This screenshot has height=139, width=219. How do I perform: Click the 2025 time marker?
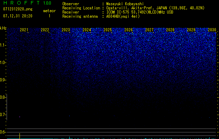[108, 30]
